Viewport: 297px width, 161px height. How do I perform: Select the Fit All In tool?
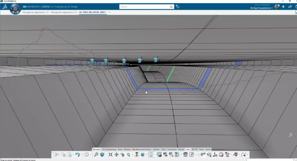tap(111, 154)
